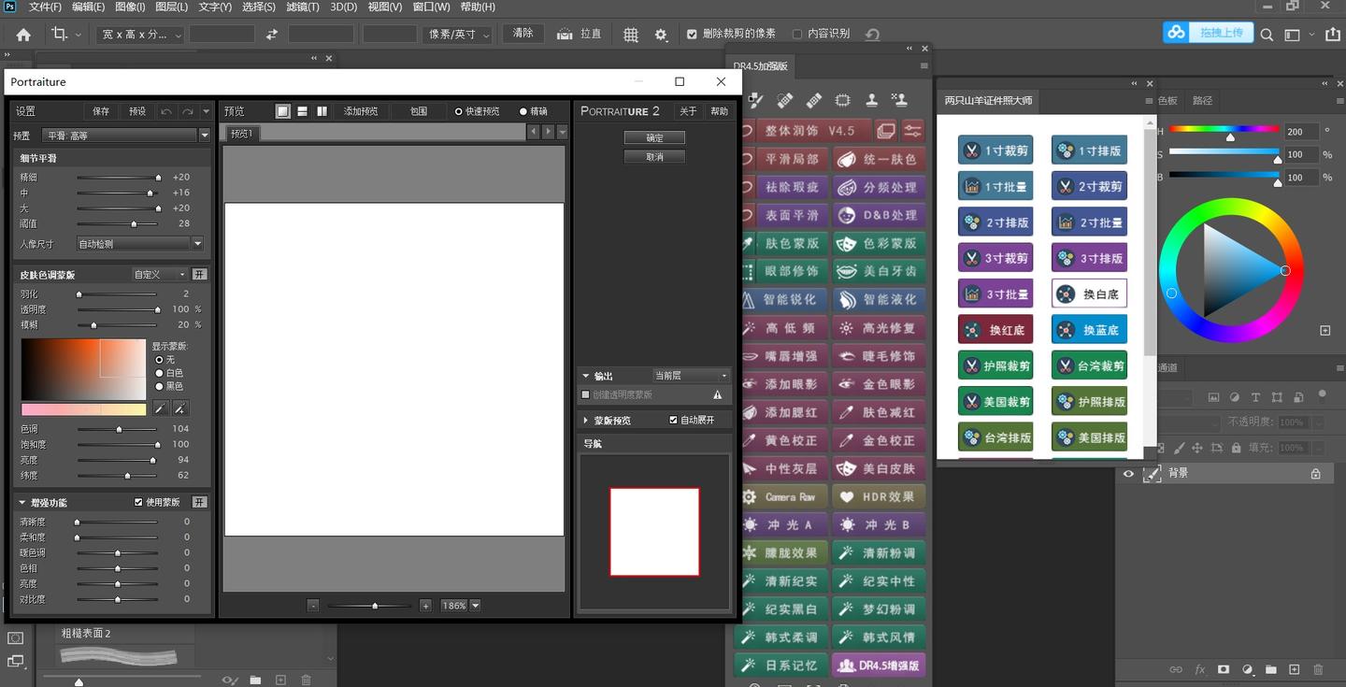Screen dimensions: 1346x687
Task: Select the 精确 radio button
Action: click(x=523, y=111)
